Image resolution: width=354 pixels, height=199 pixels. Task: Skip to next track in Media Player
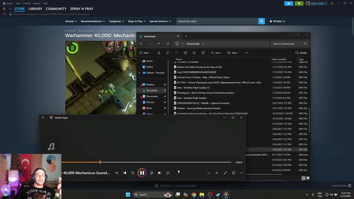coord(160,173)
